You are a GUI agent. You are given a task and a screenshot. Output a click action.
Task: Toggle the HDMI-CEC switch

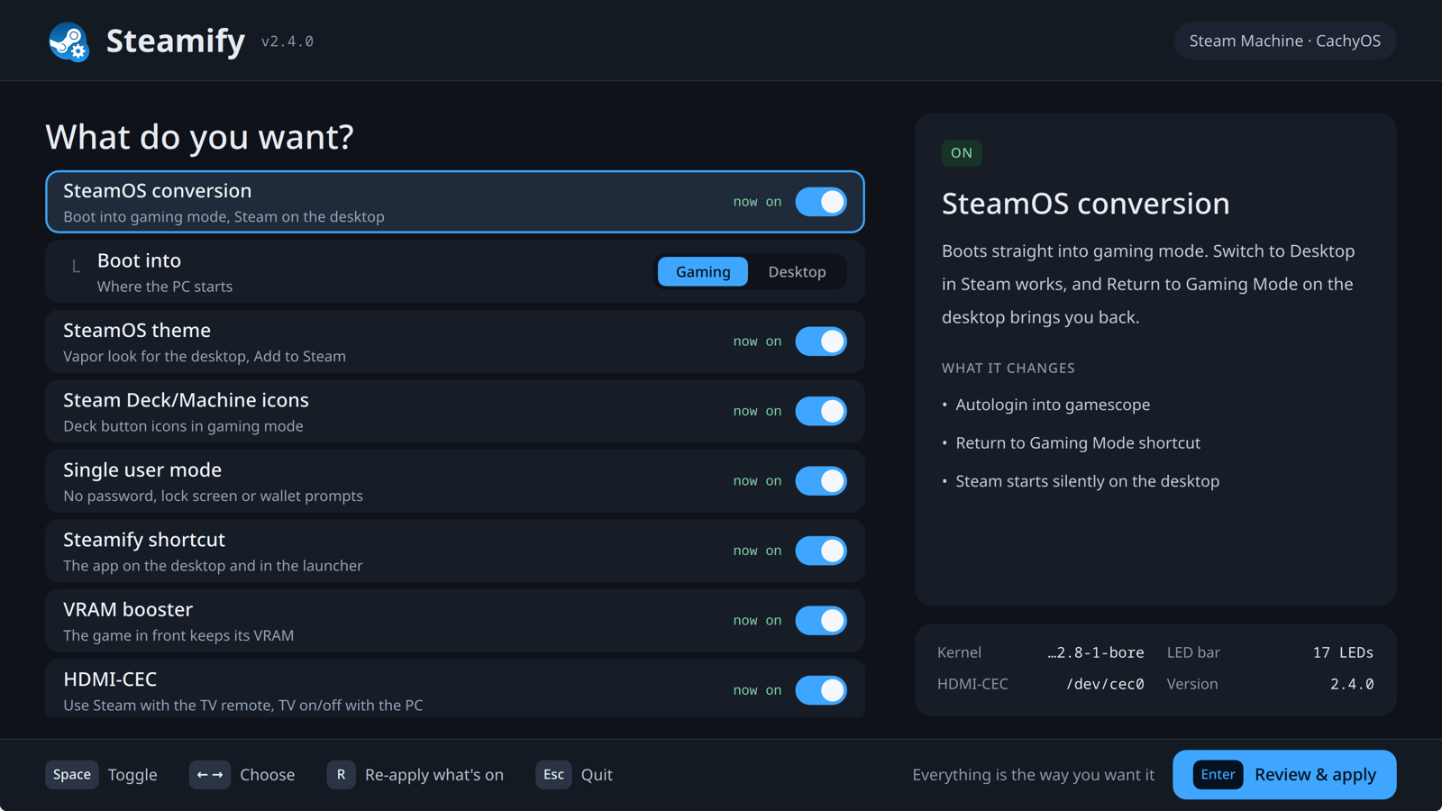(821, 690)
